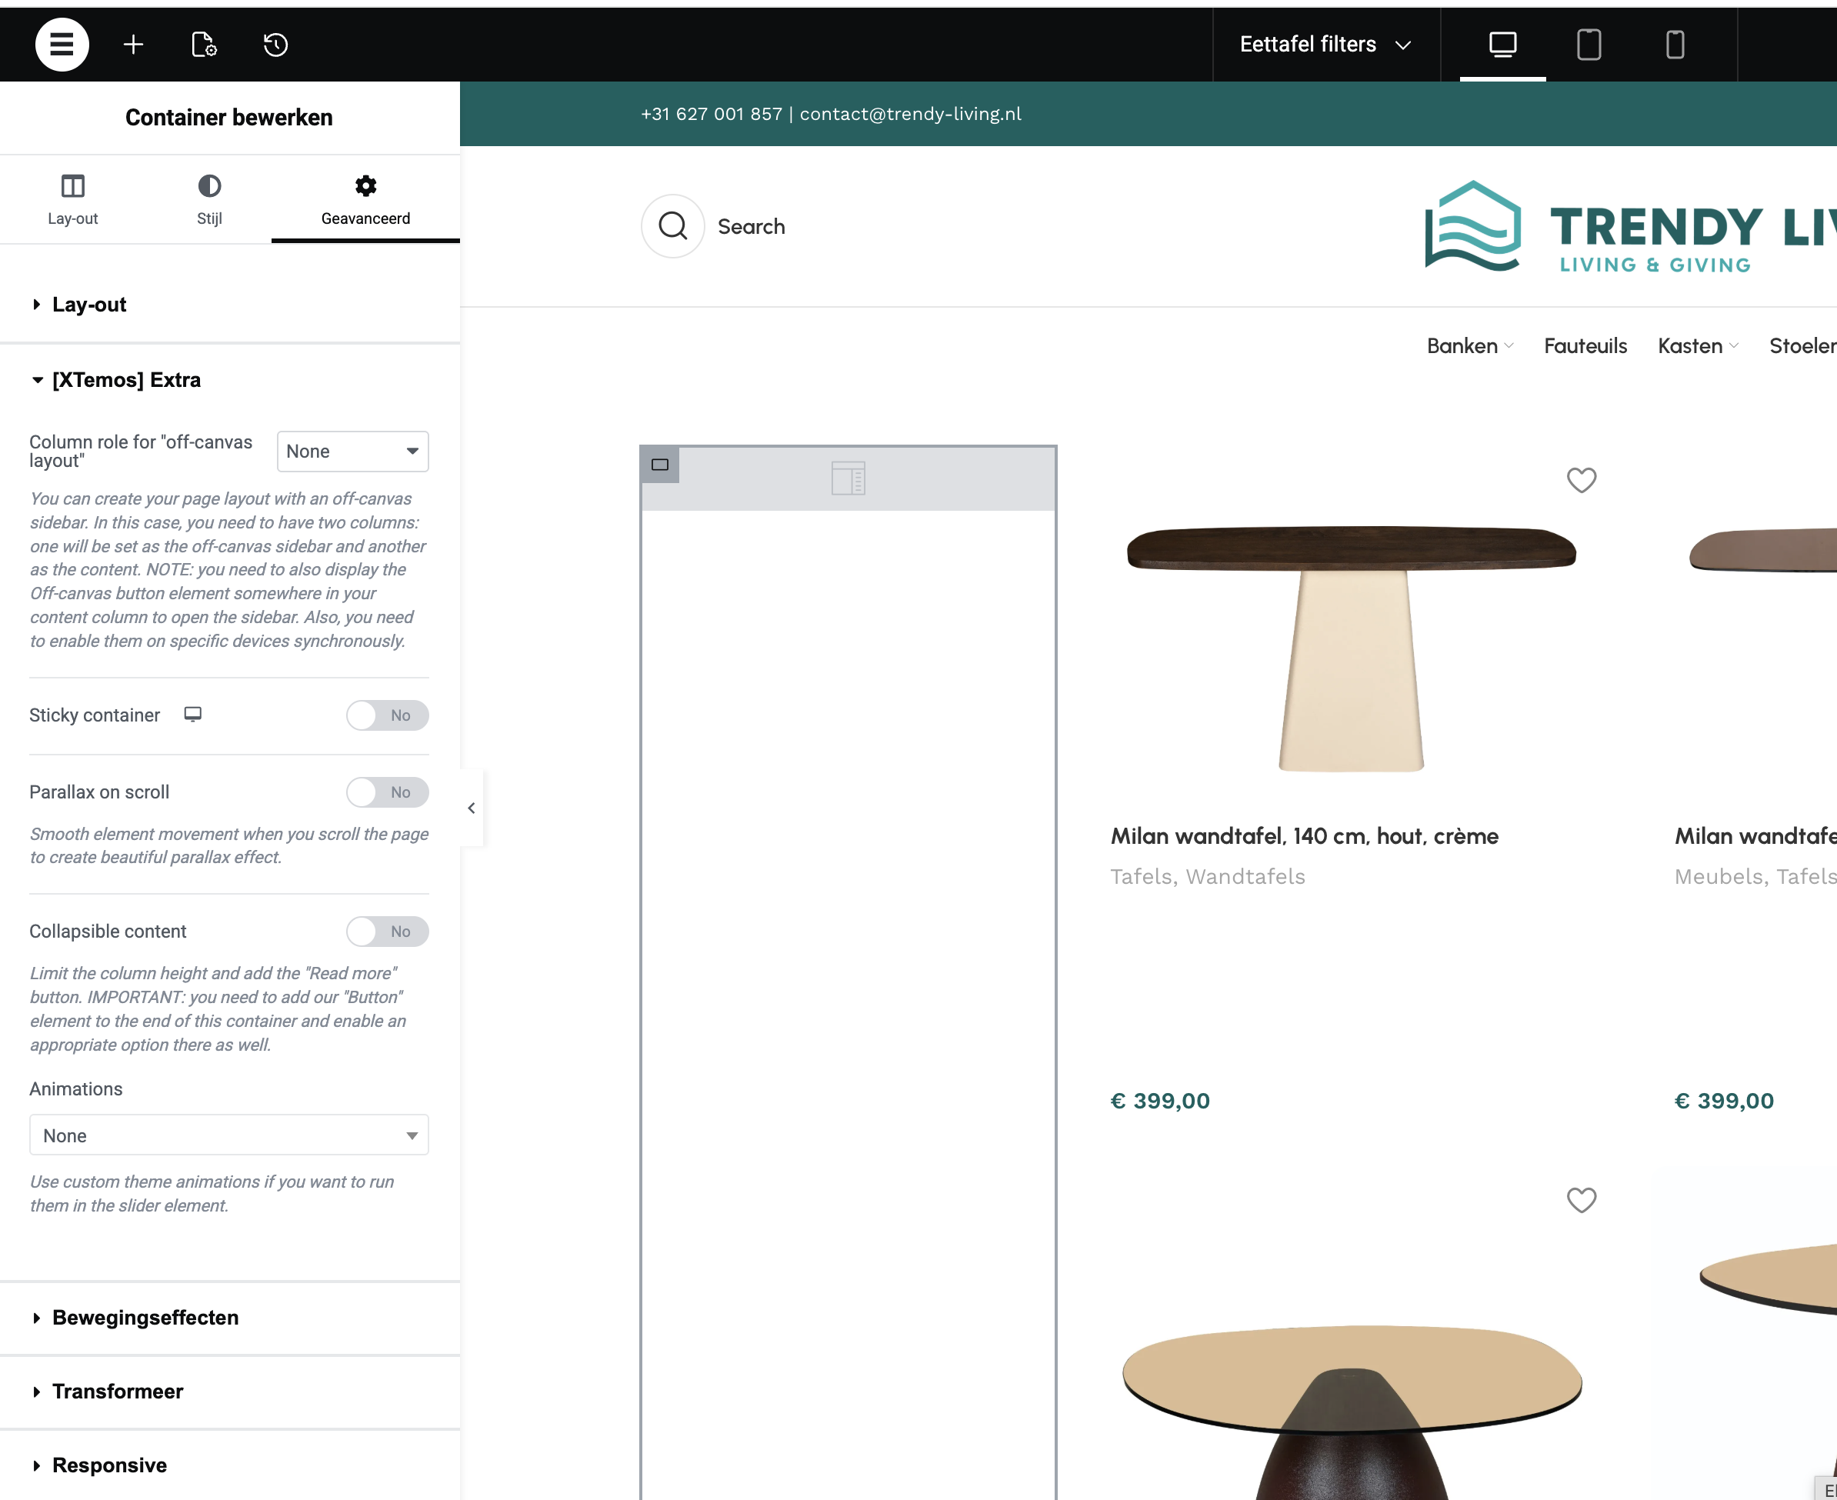Screen dimensions: 1837x1500
Task: Open Milan wandtafel 140 cm product link
Action: point(1303,835)
